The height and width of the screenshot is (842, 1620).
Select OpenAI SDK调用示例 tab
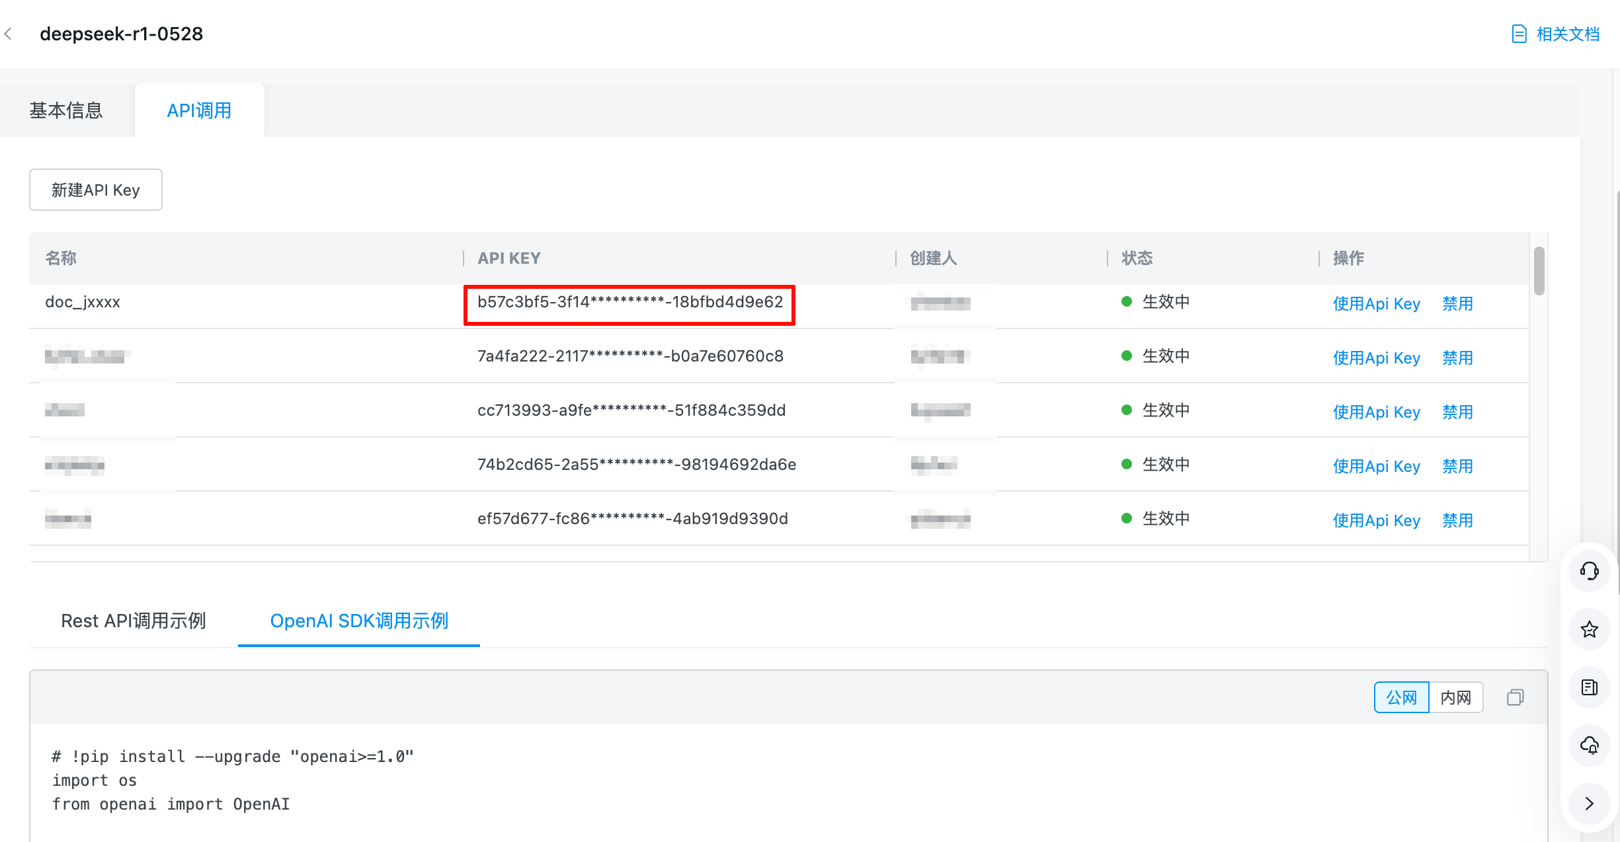tap(359, 621)
